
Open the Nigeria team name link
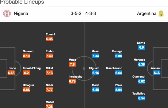click(x=21, y=13)
